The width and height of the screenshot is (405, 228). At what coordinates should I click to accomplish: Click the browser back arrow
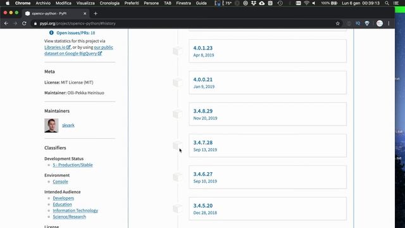pos(6,23)
